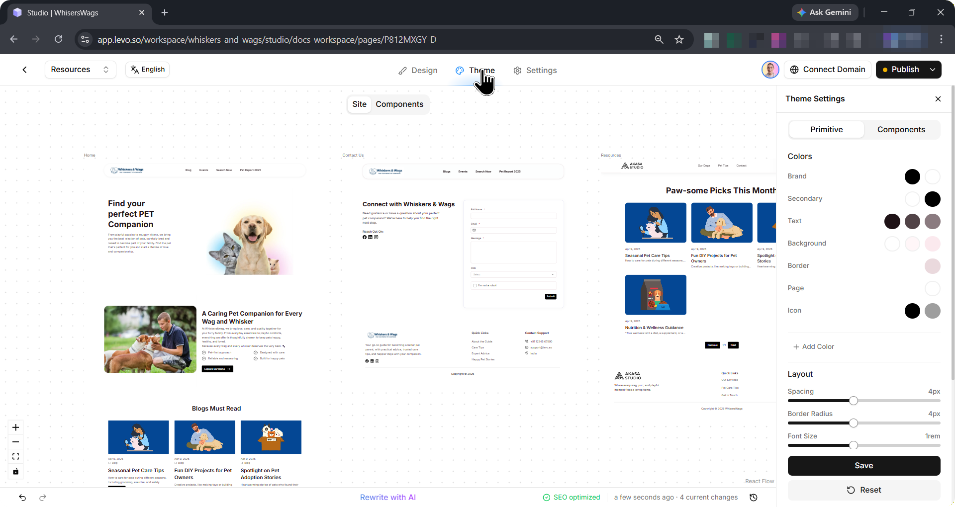Click the redo arrow icon
The image size is (955, 507).
click(x=43, y=498)
